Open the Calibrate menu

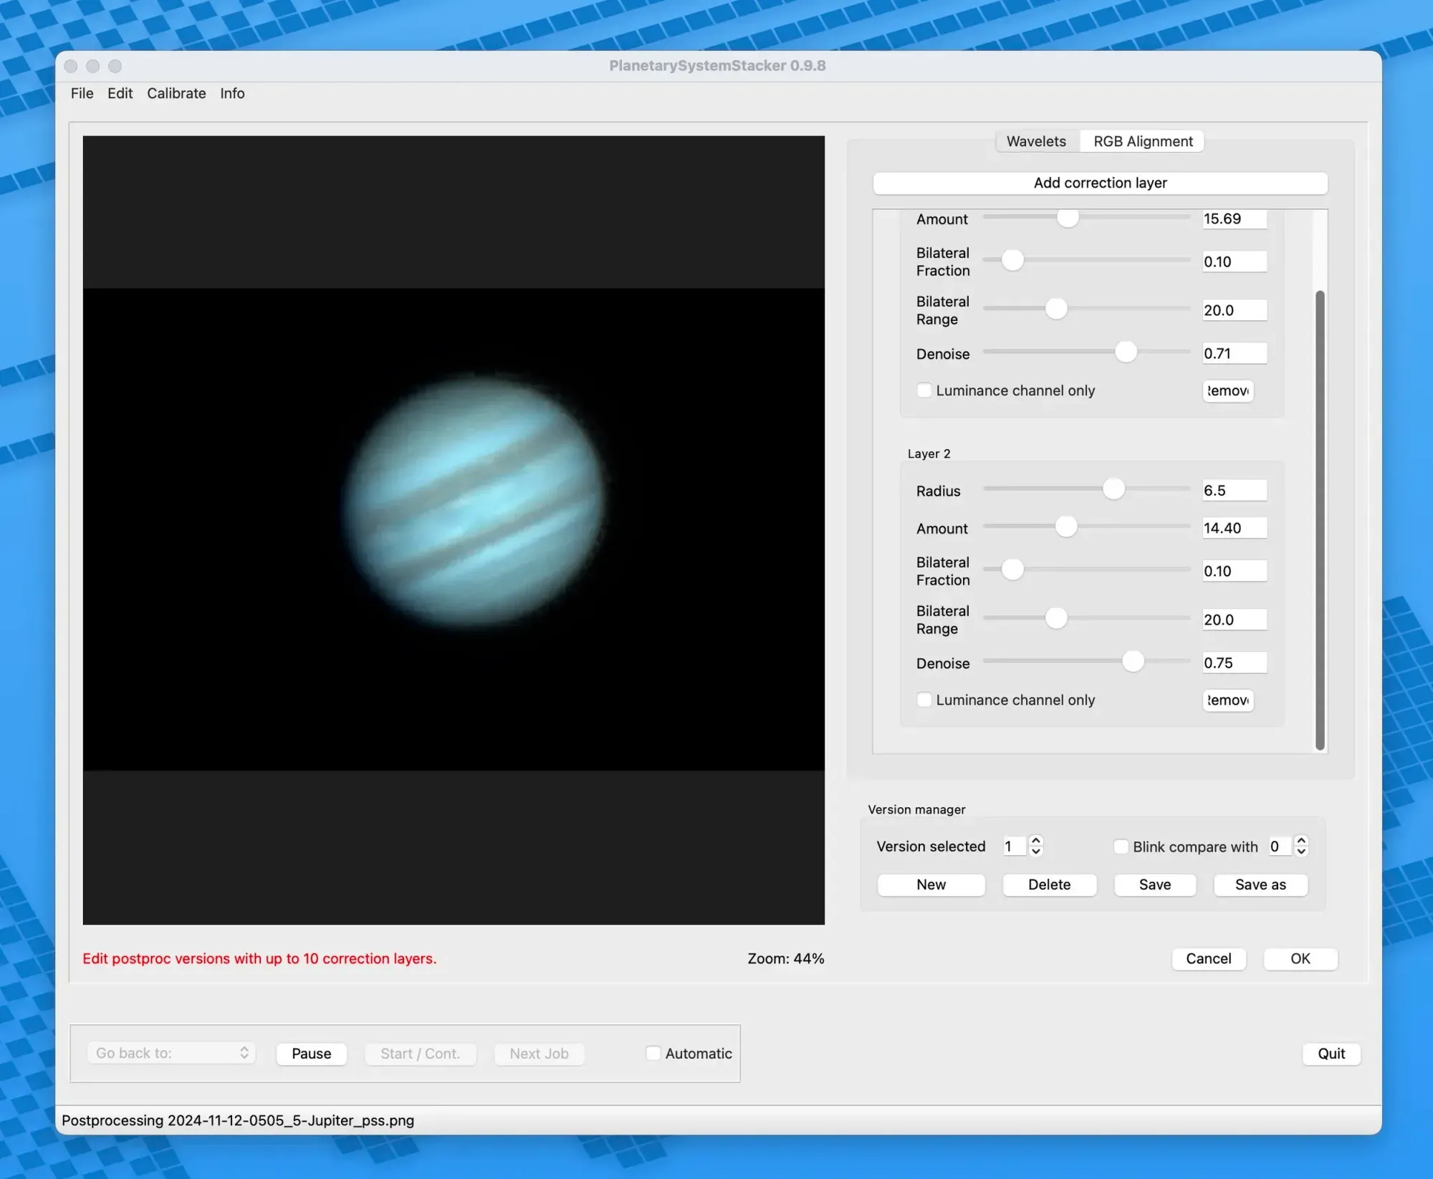[x=176, y=93]
